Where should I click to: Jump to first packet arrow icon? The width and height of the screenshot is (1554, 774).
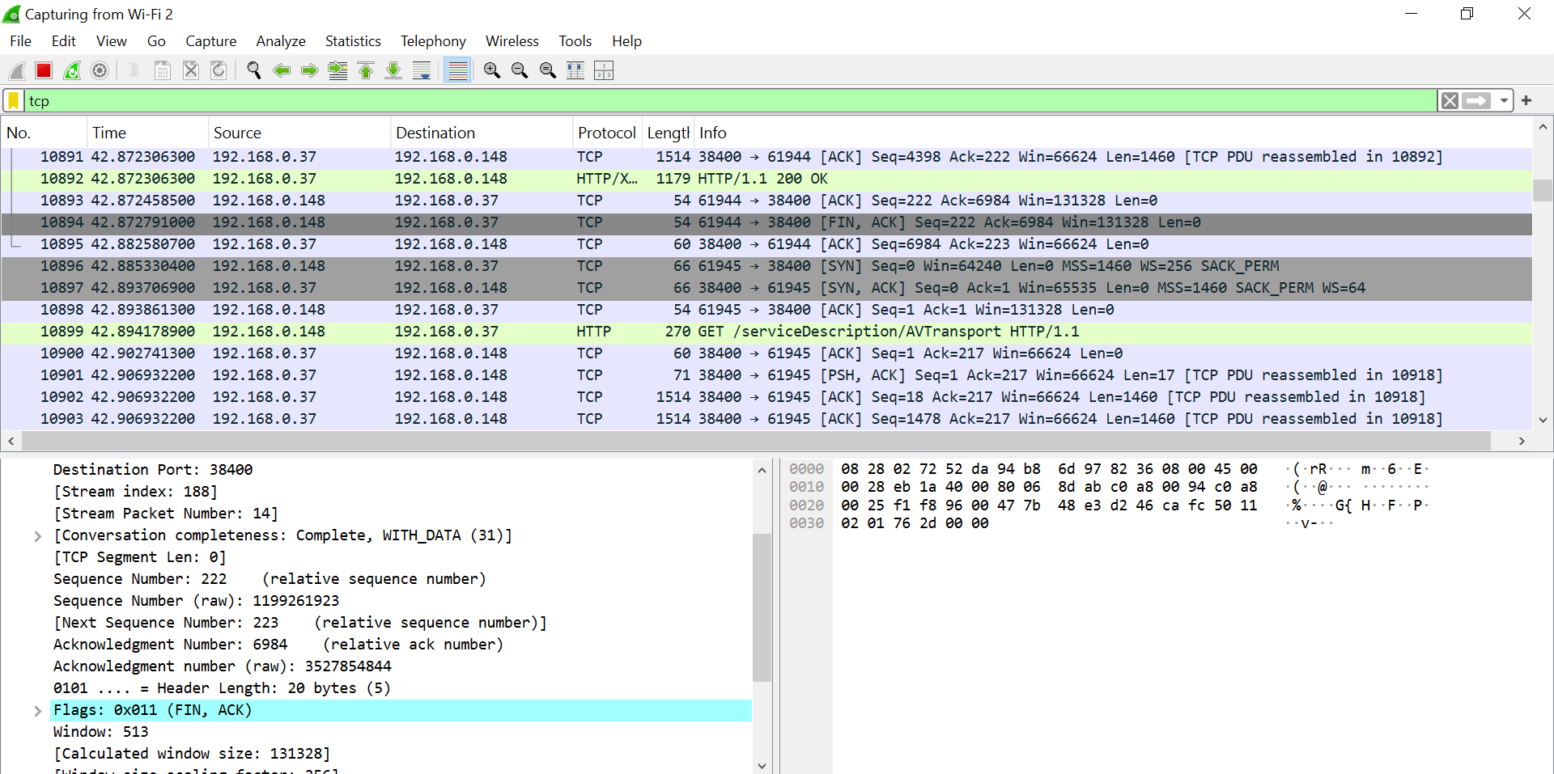pyautogui.click(x=366, y=71)
